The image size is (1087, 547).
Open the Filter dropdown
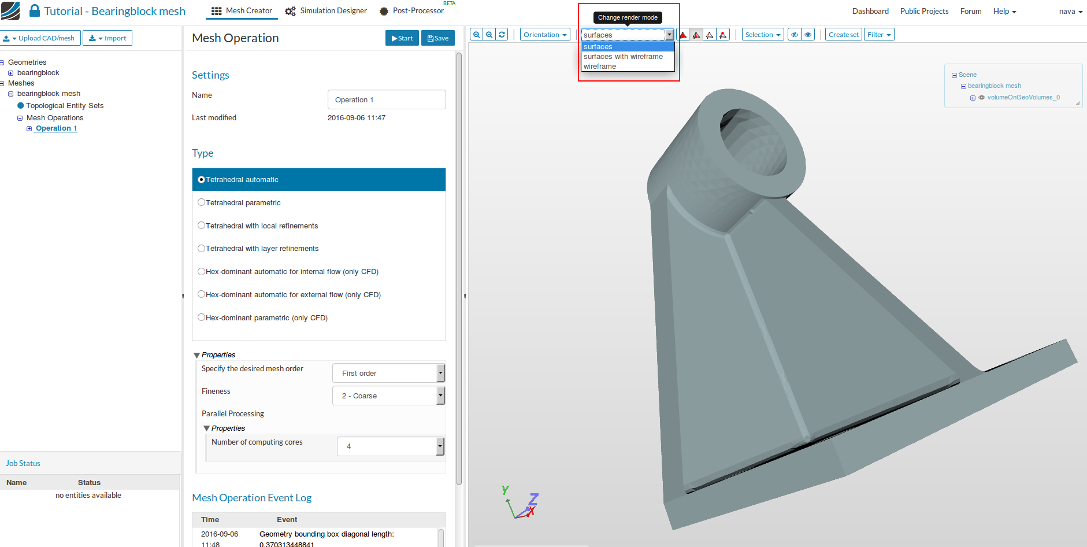879,35
